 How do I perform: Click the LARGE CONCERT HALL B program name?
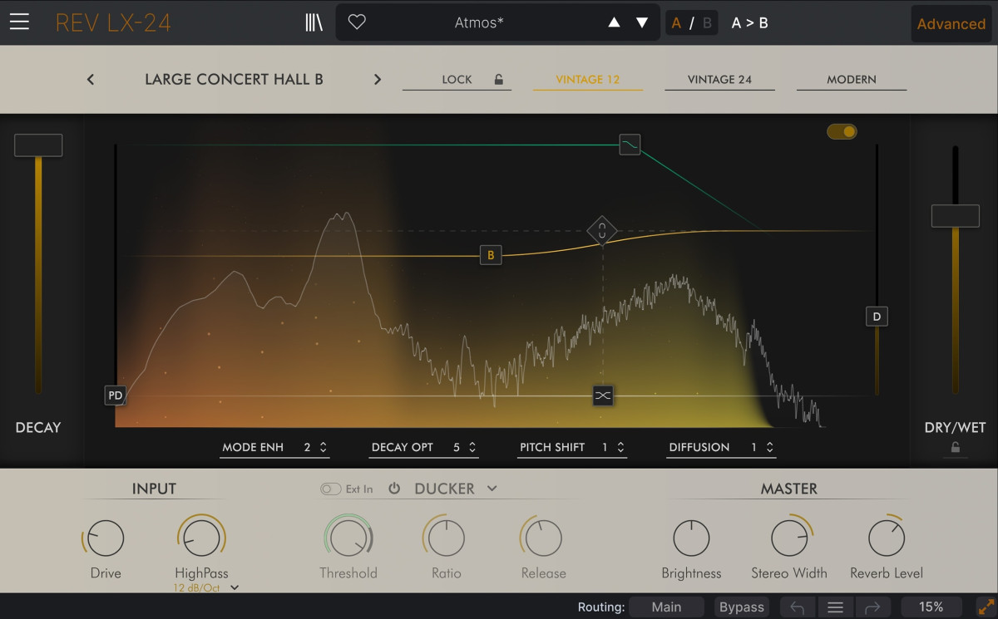coord(234,80)
